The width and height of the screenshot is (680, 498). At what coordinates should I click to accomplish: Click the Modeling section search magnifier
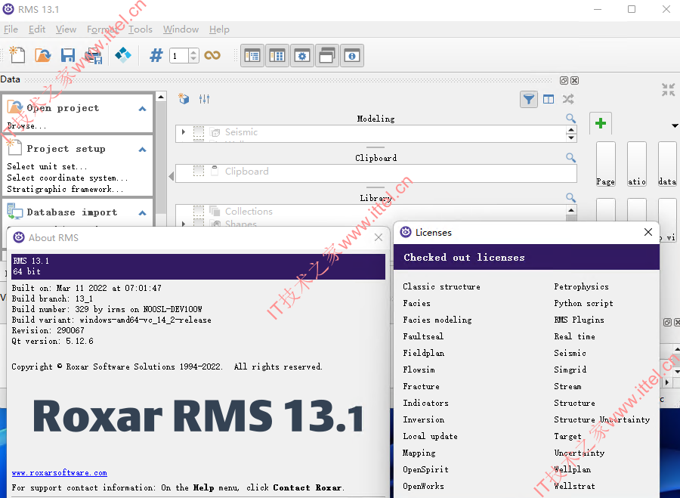pyautogui.click(x=570, y=119)
